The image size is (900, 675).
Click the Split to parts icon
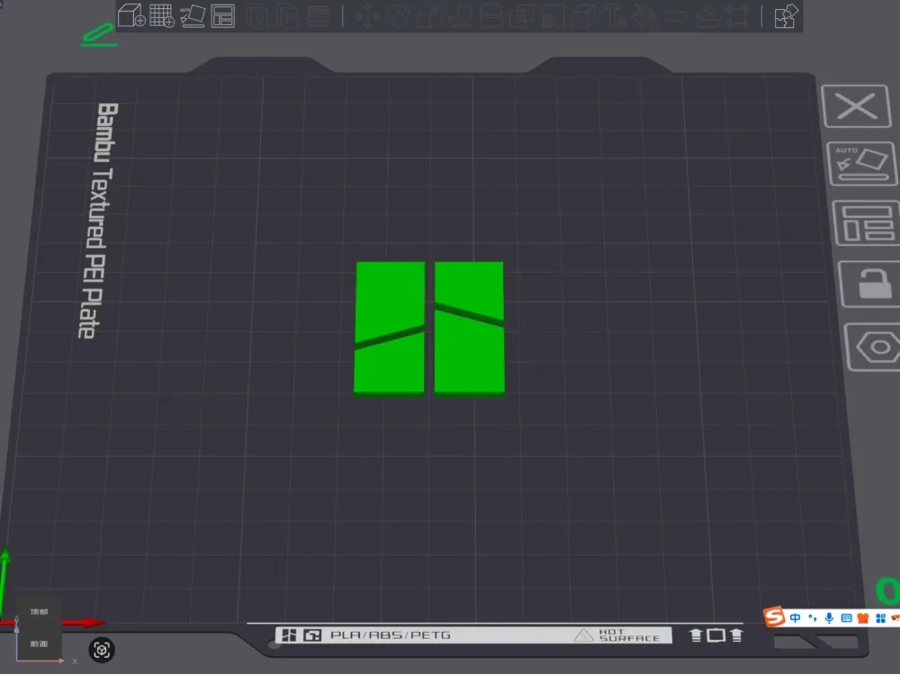[287, 16]
